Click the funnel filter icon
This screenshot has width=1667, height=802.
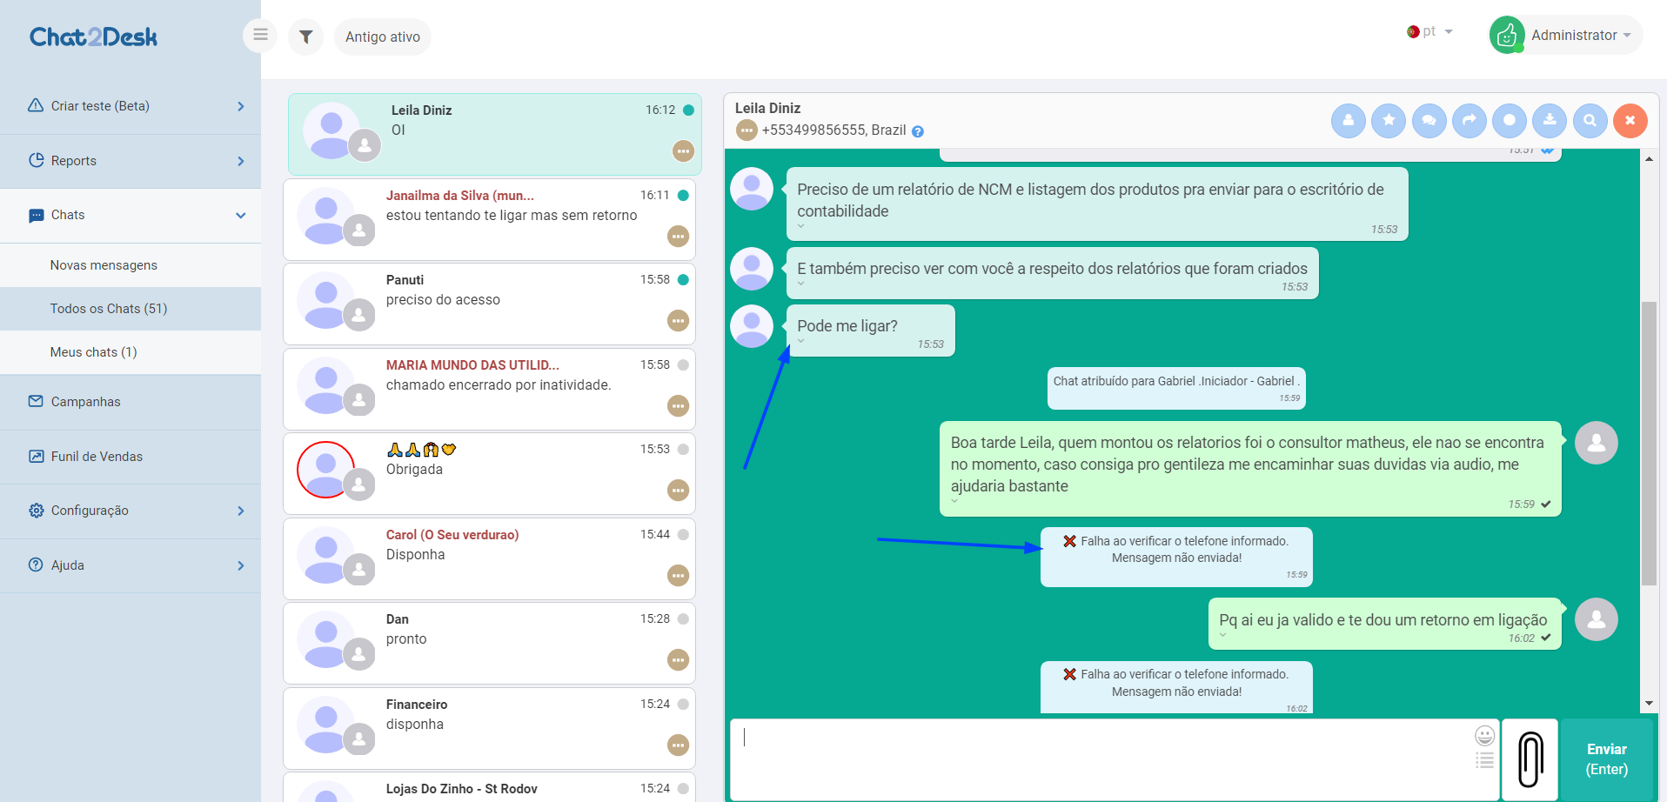306,37
